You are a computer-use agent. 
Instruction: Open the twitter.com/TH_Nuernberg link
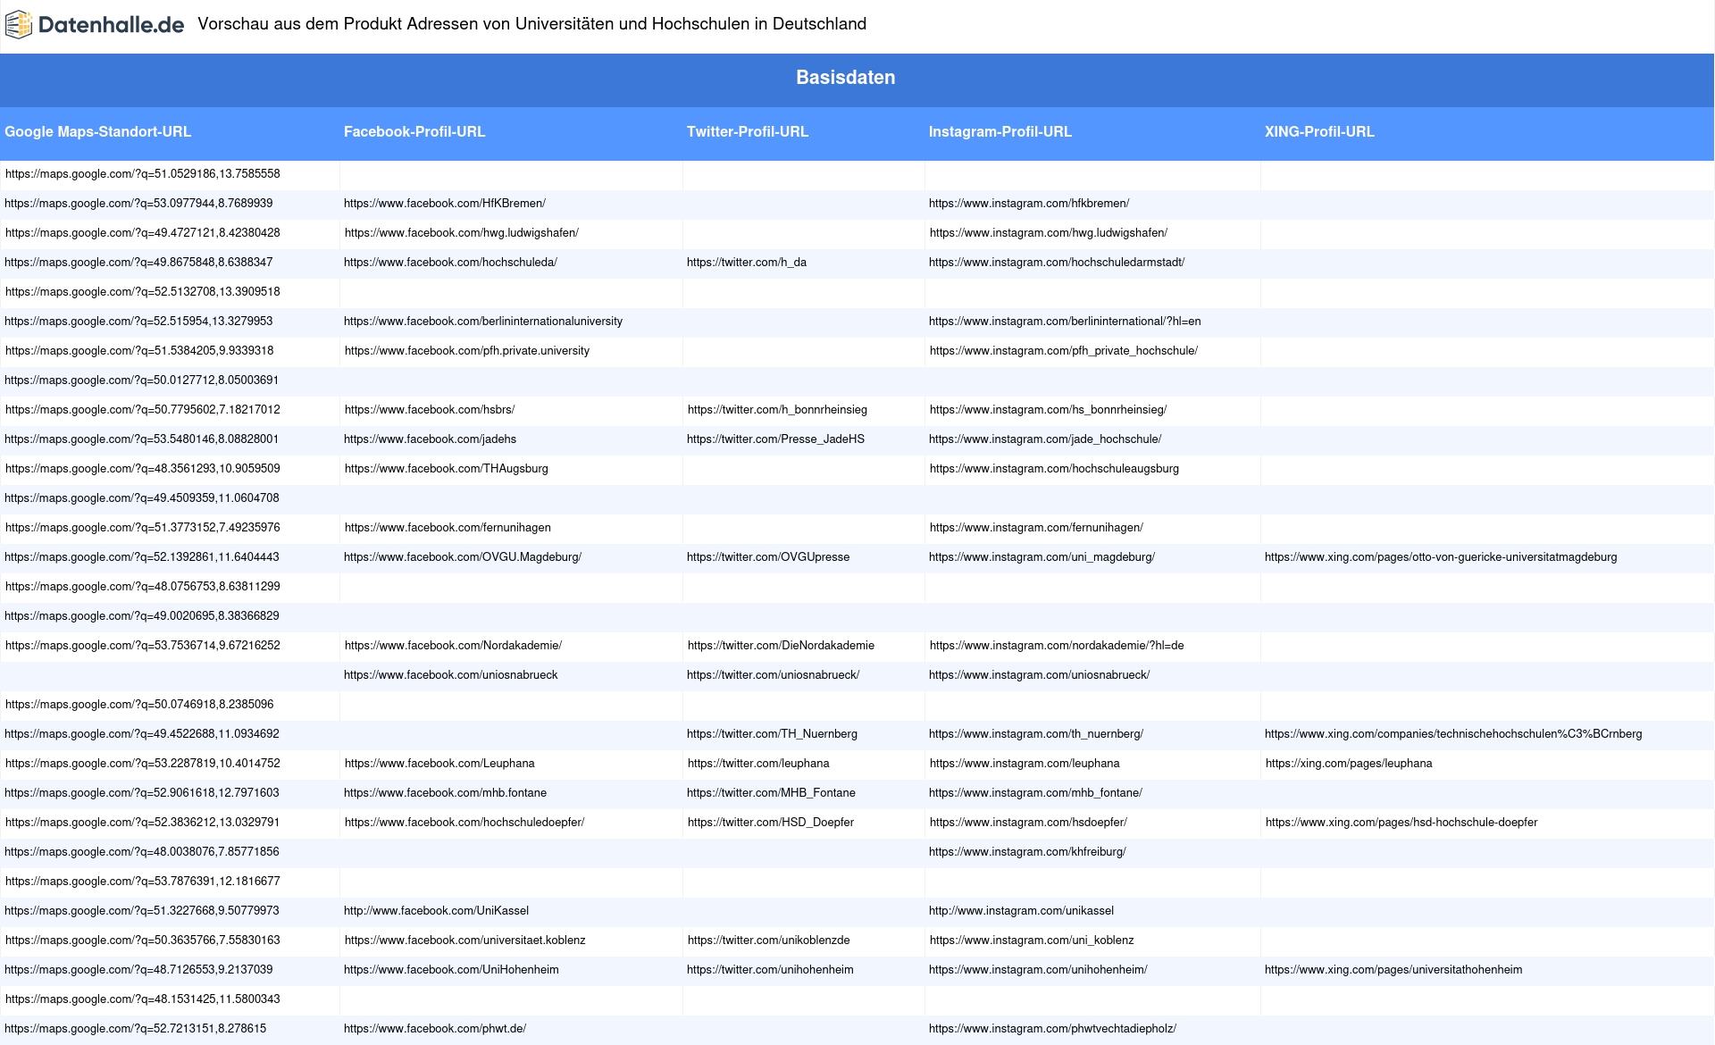point(772,734)
